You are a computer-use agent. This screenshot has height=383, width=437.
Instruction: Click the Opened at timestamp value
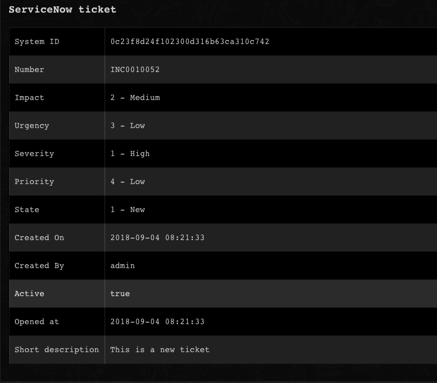tap(158, 322)
